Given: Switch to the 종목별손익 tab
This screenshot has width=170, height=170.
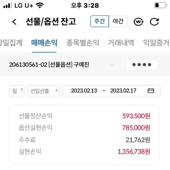Looking at the screenshot, I should [x=83, y=43].
